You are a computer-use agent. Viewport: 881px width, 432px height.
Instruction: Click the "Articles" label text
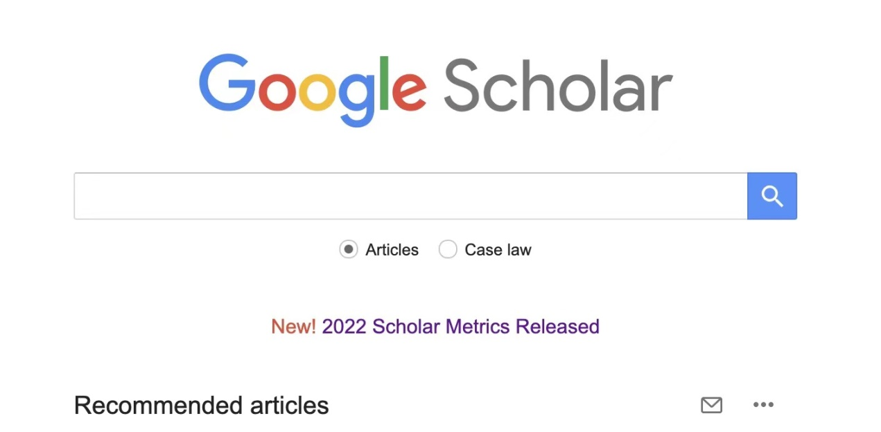392,250
